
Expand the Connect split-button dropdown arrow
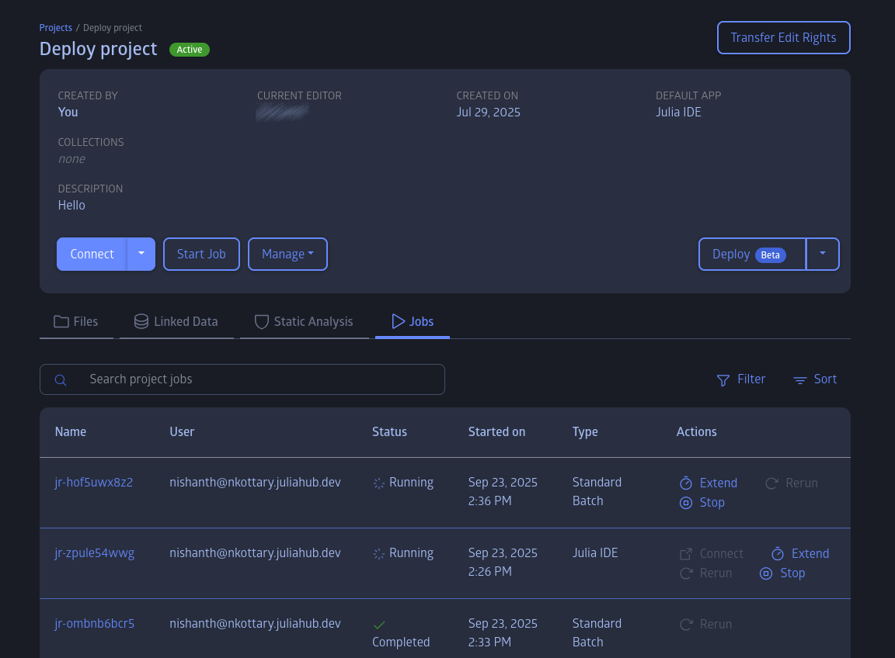point(141,254)
